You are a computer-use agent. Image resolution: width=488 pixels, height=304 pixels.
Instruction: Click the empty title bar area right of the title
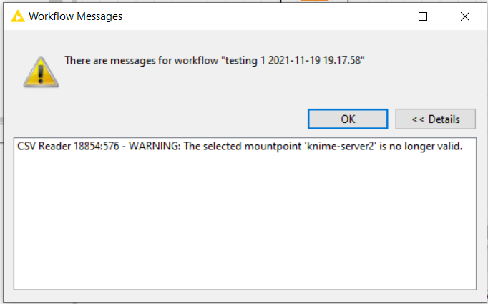[249, 16]
